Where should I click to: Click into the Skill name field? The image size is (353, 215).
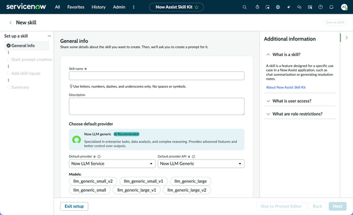tap(157, 76)
